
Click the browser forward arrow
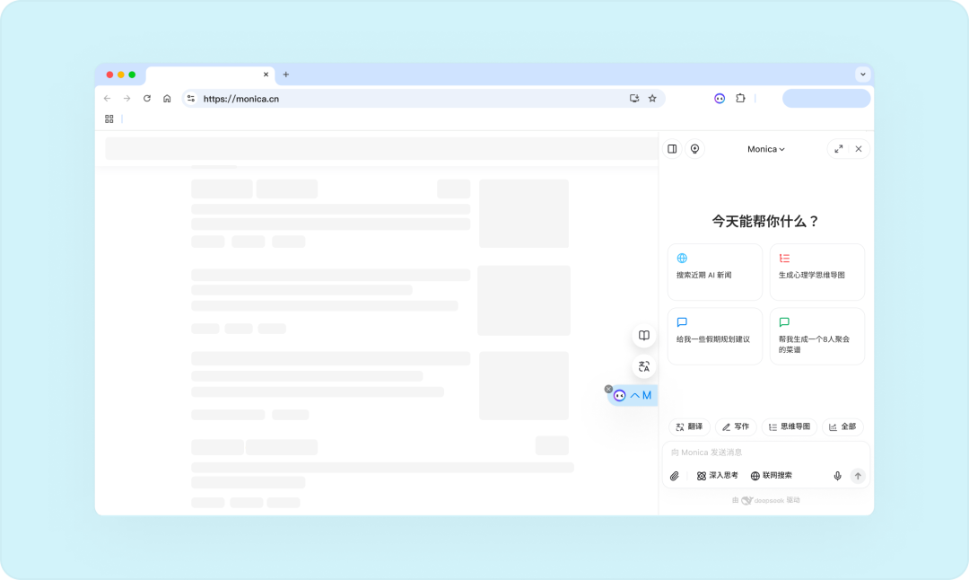(127, 99)
